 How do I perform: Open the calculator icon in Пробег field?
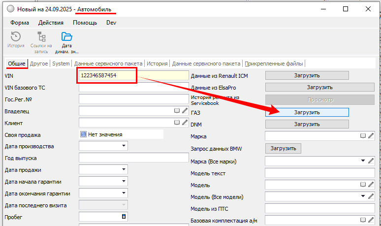(x=124, y=217)
